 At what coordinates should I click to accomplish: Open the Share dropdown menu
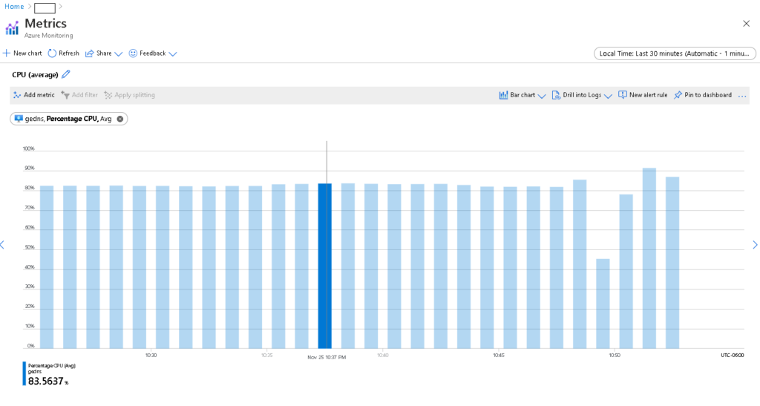tap(104, 53)
